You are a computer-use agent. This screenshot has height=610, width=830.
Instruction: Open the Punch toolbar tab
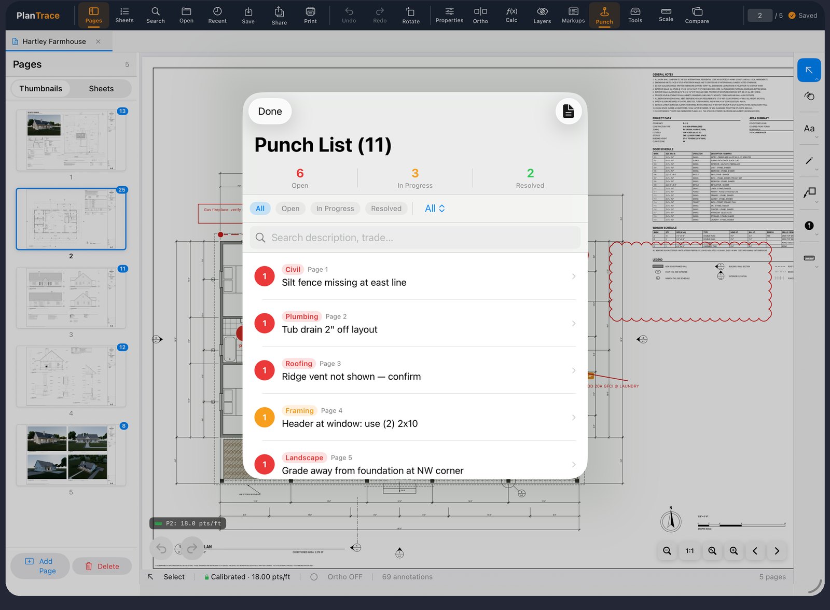coord(604,15)
